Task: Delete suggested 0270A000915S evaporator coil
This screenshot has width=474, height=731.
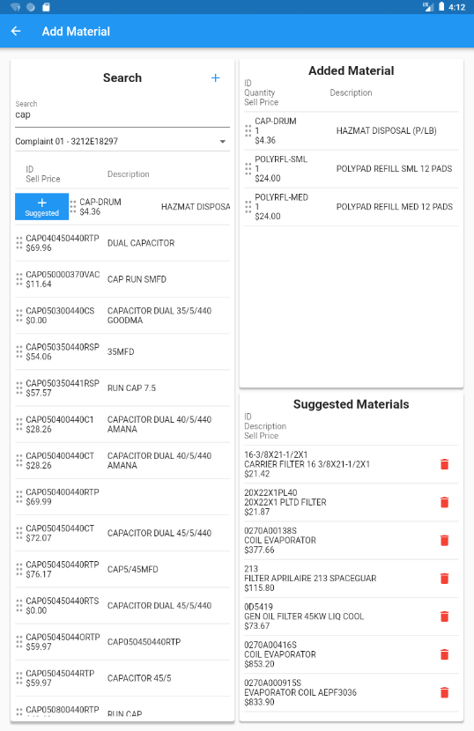Action: tap(445, 692)
